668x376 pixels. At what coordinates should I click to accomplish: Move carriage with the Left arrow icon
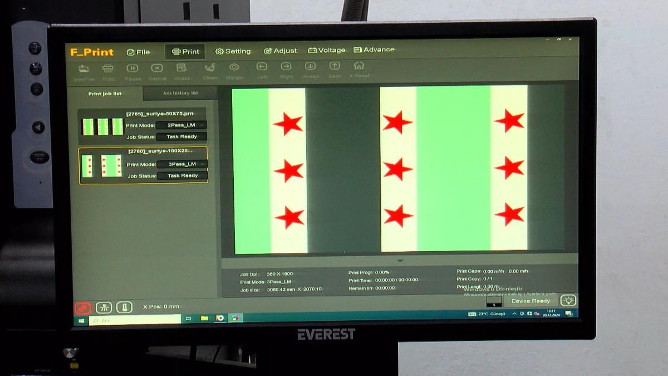tap(262, 67)
